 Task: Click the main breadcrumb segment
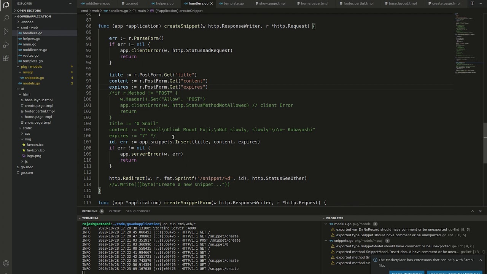[x=142, y=11]
